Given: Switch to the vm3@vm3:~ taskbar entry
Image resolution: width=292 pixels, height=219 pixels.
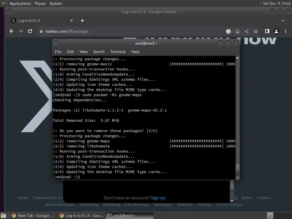Looking at the screenshot, I should (130, 216).
